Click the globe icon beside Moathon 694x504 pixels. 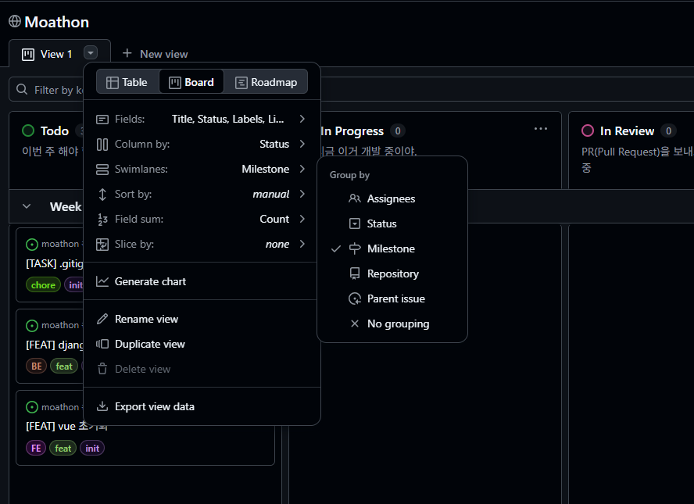[x=15, y=22]
